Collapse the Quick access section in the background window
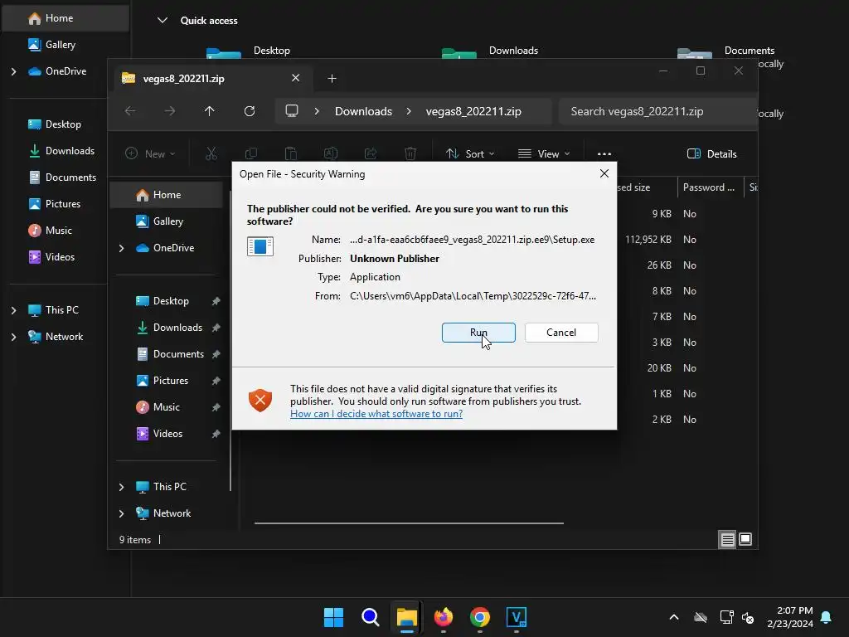849x637 pixels. (x=162, y=21)
